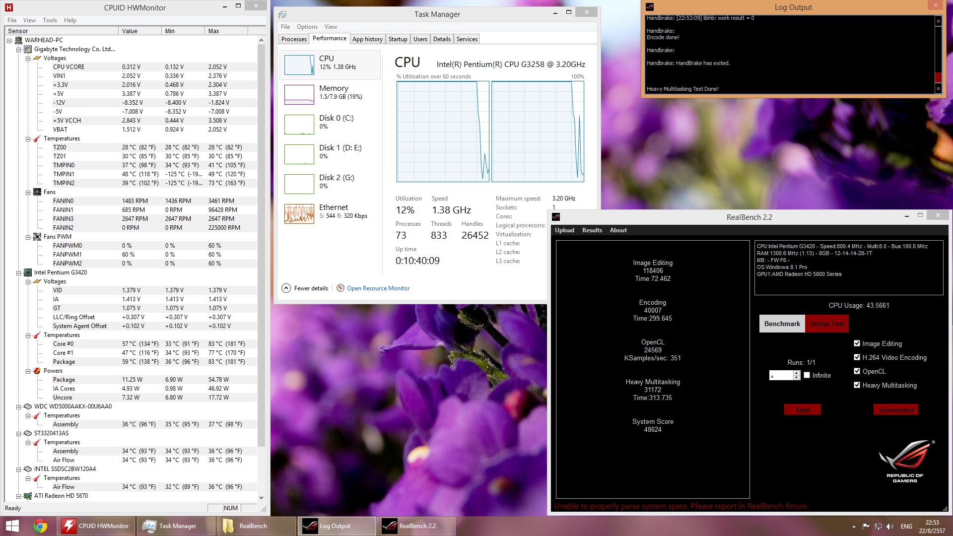
Task: Open the Windows Start button
Action: point(12,526)
